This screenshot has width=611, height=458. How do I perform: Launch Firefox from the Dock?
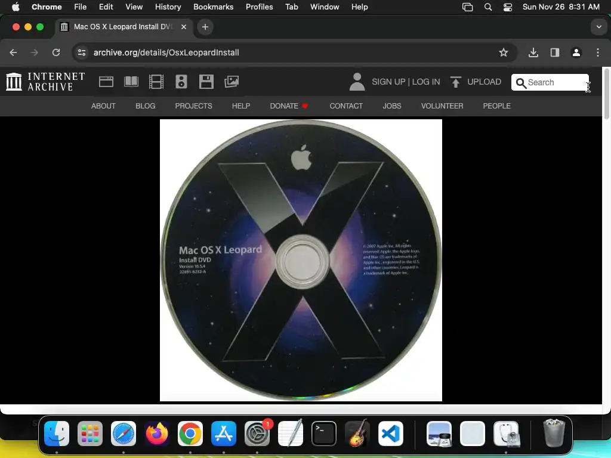(x=157, y=434)
